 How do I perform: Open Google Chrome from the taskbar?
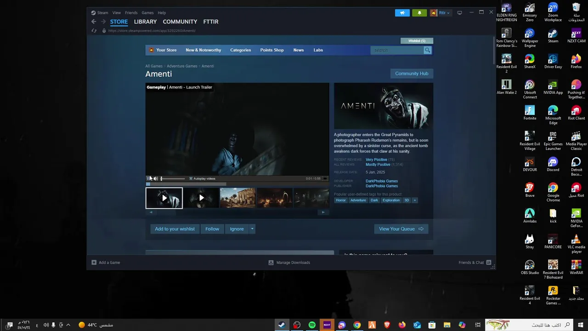pos(357,325)
